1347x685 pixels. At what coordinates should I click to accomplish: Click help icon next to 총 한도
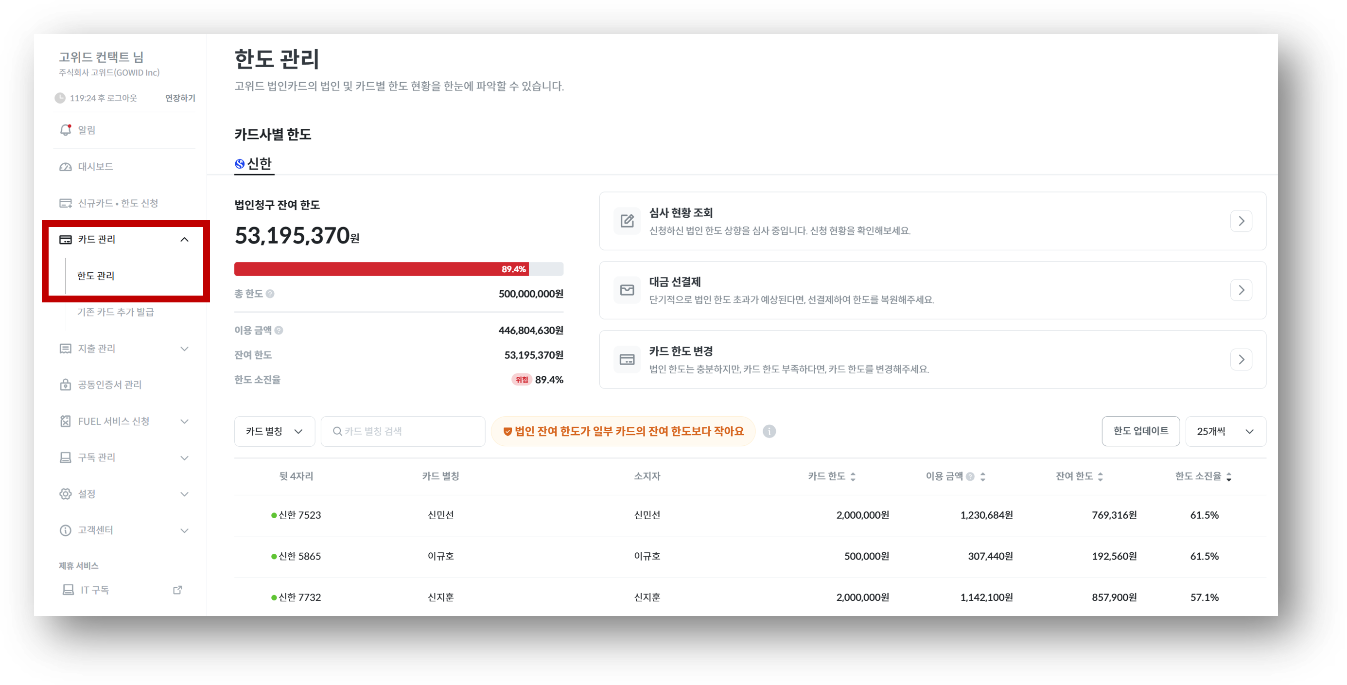[270, 294]
